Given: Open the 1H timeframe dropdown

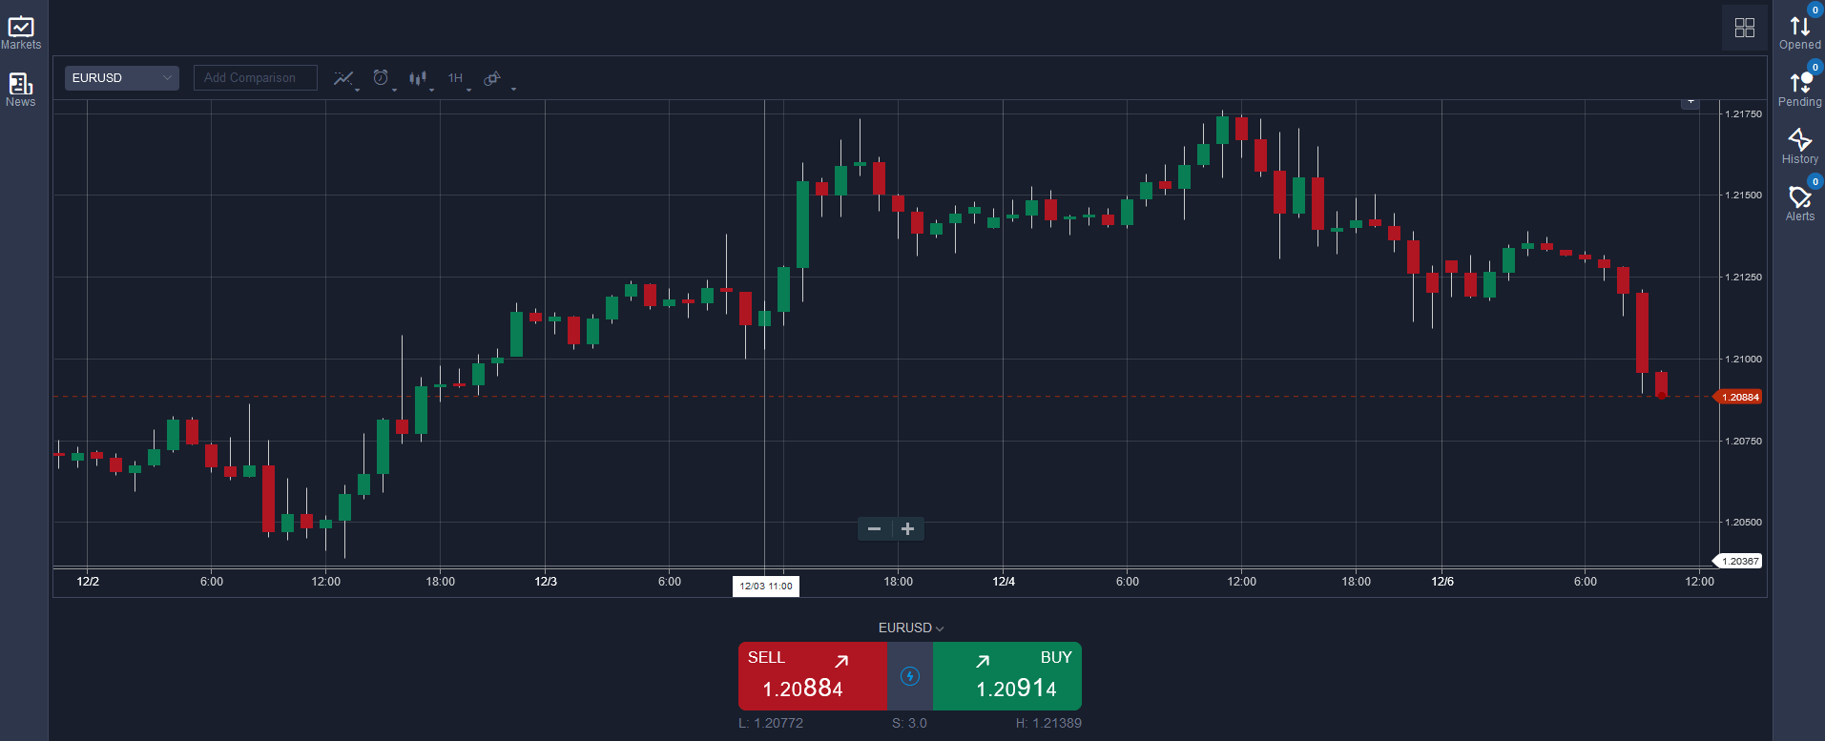Looking at the screenshot, I should (458, 78).
